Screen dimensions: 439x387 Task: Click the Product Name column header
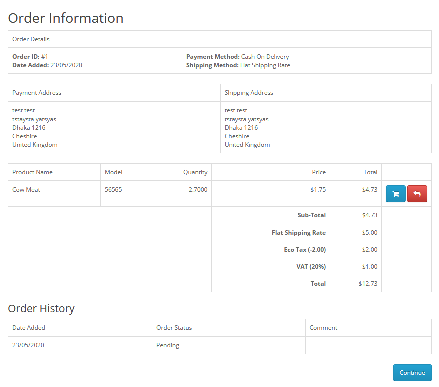32,172
